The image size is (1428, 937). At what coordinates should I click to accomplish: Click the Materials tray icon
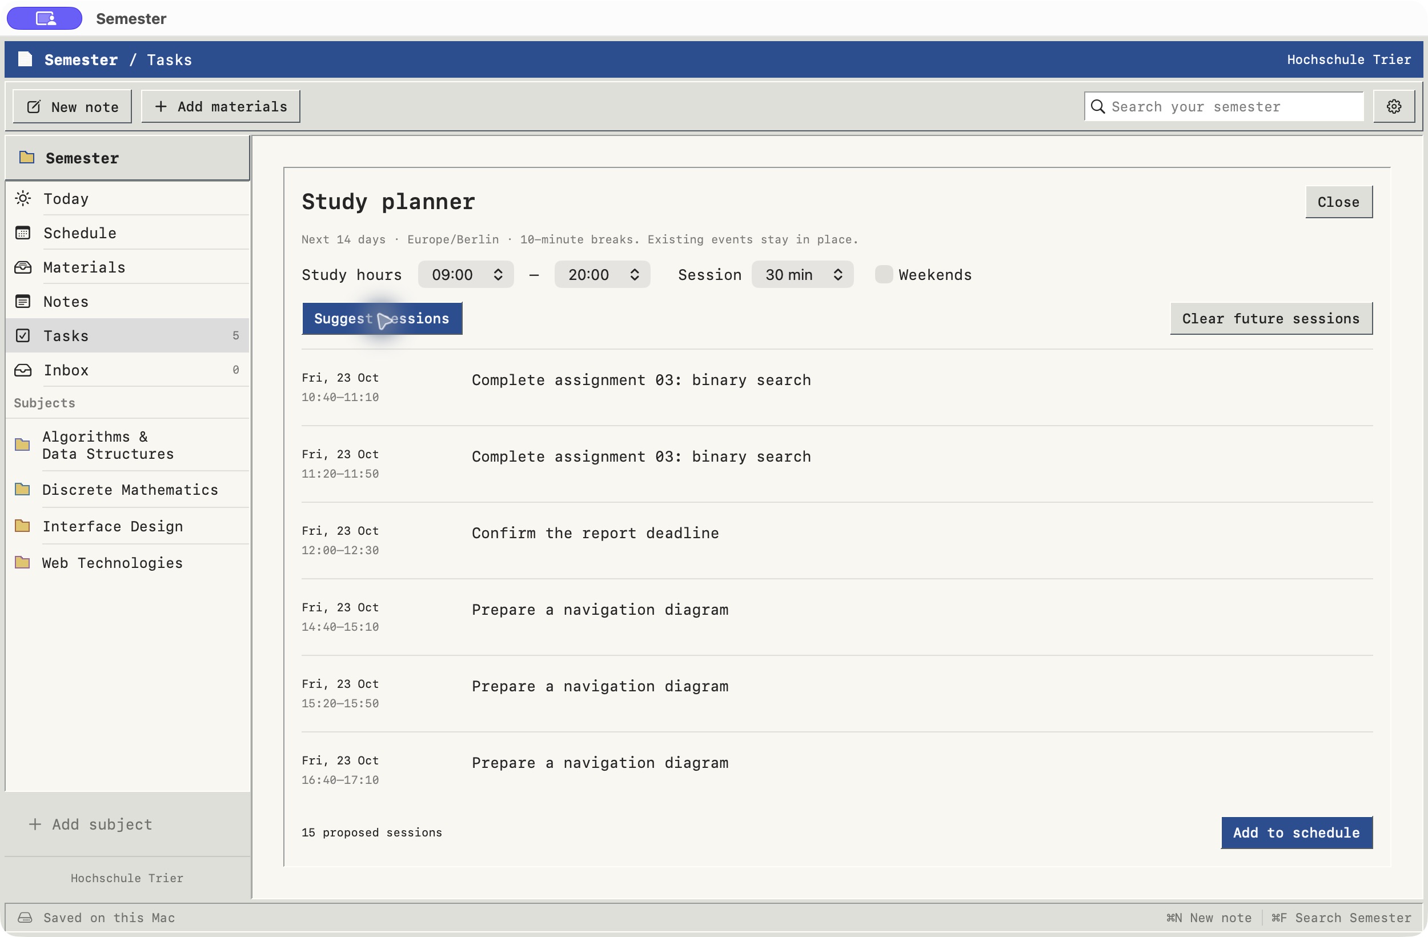(x=23, y=266)
